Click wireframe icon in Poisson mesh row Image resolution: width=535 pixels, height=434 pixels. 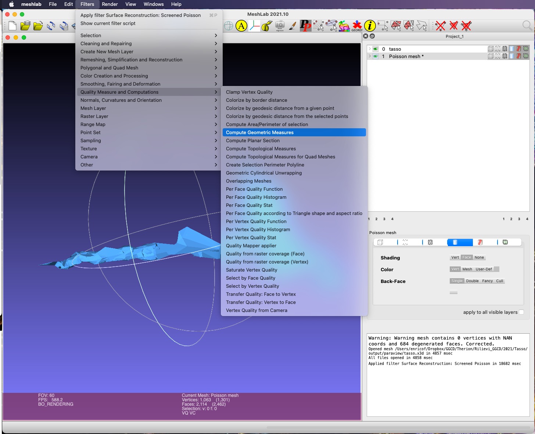tap(505, 56)
